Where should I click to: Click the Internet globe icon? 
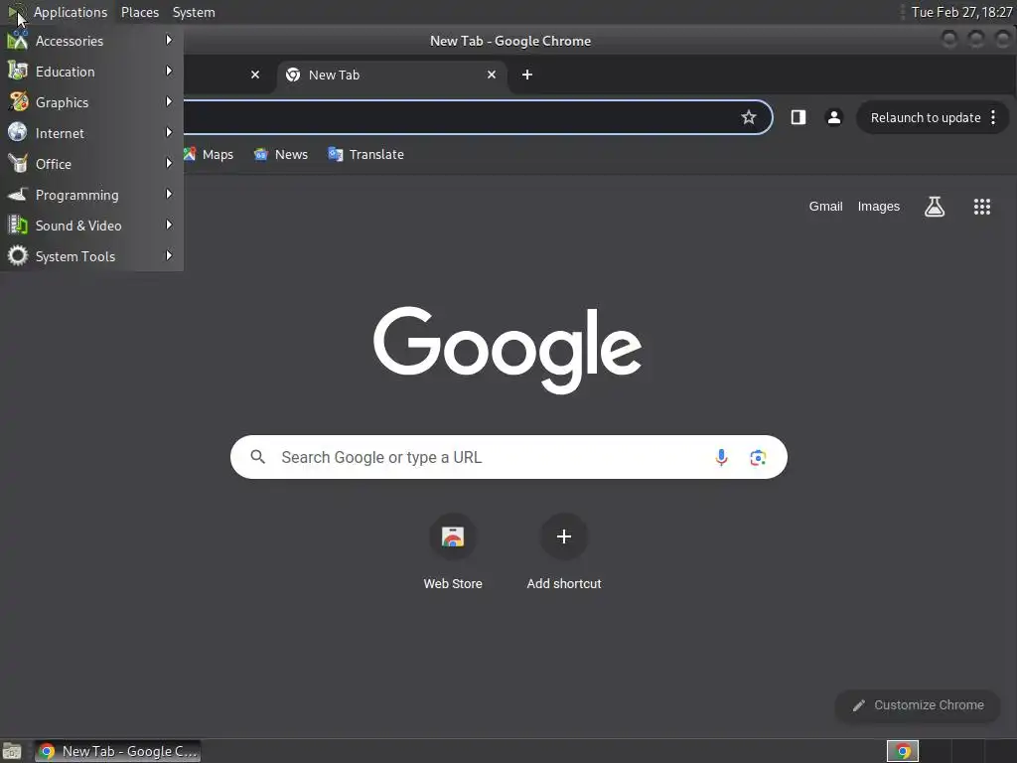18,132
